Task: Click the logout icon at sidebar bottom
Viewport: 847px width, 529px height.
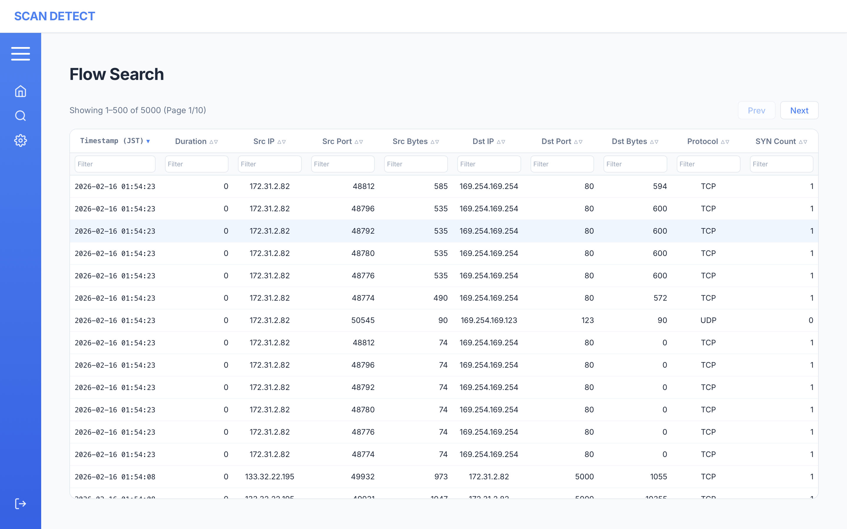Action: (x=20, y=504)
